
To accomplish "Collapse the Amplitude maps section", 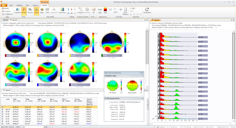I will click(142, 76).
